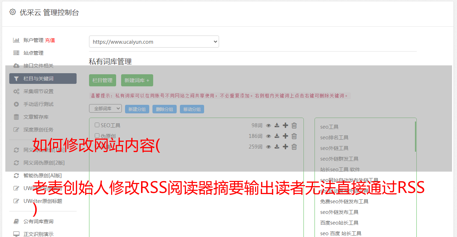Click the plus icon in 伪原创 row
Image resolution: width=457 pixels, height=237 pixels.
coord(285,136)
